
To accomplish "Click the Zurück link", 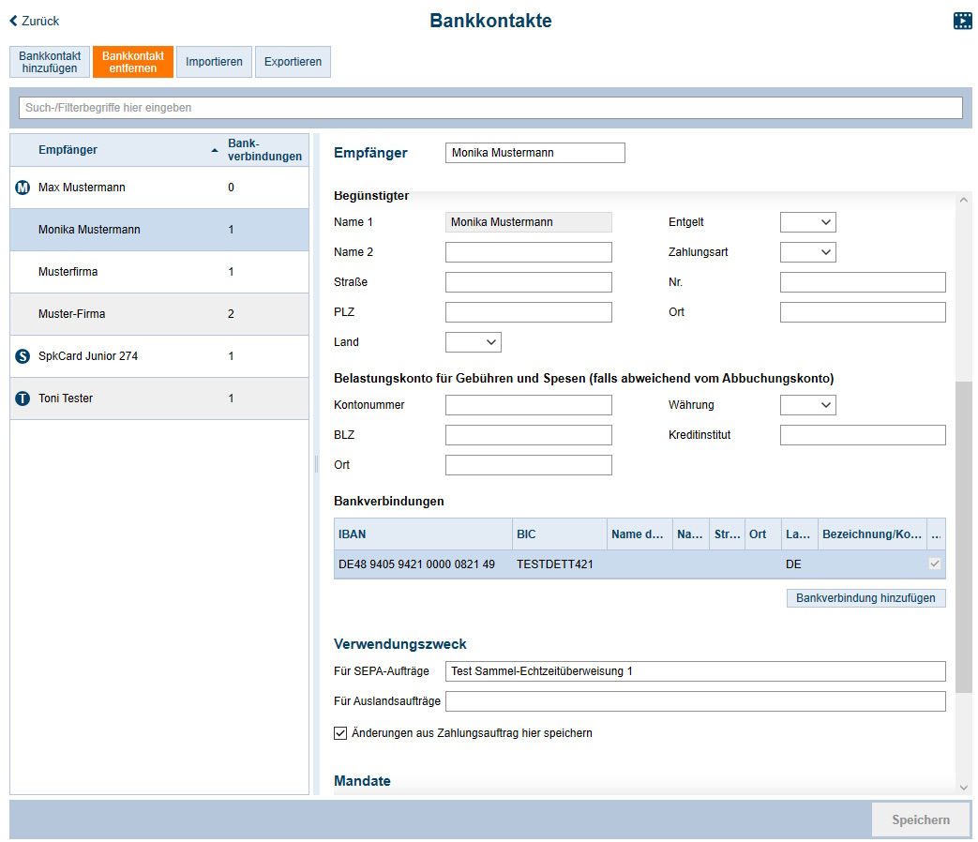I will (35, 22).
